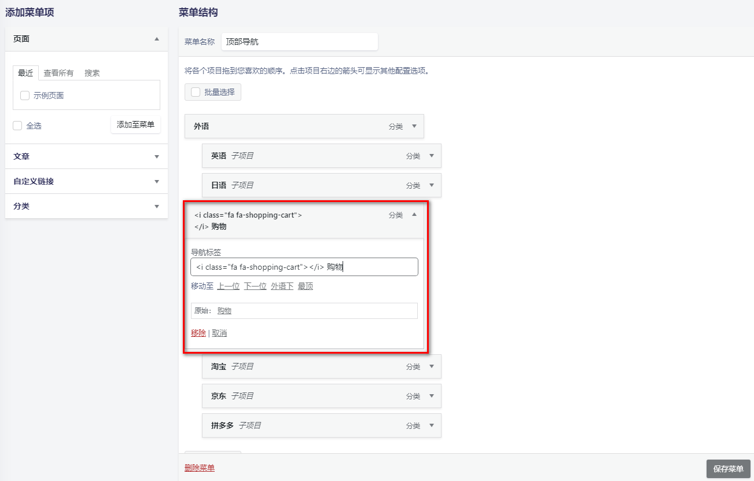Collapse the 购物 item settings panel arrow

click(413, 214)
